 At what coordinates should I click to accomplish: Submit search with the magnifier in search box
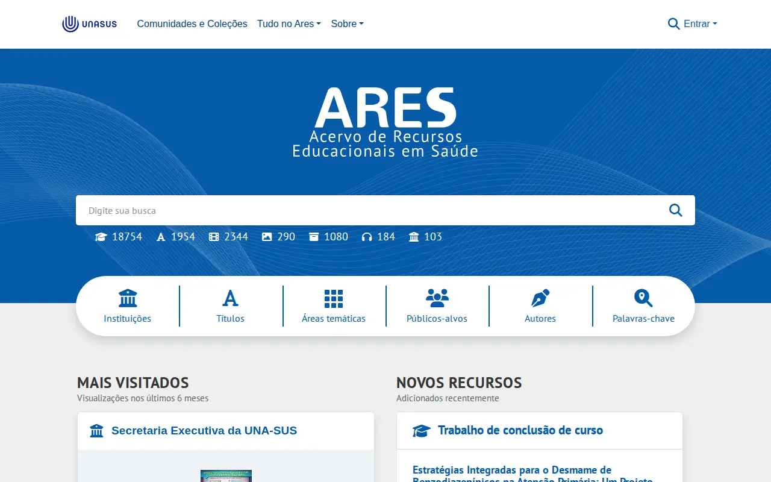click(x=676, y=210)
